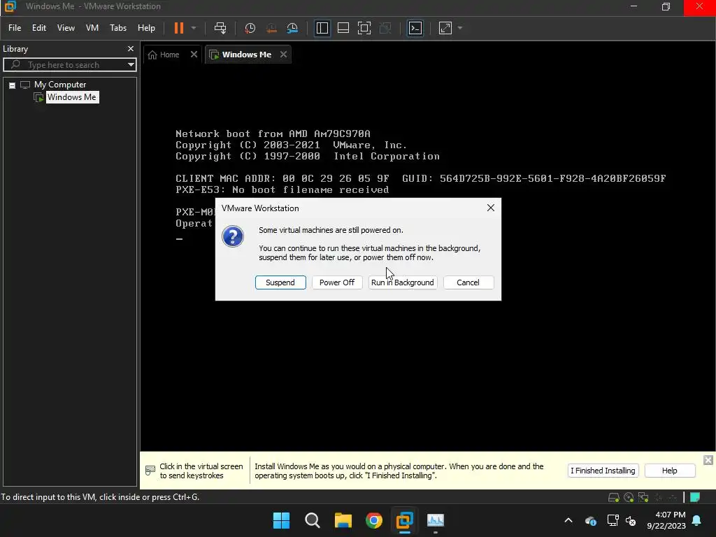Click Suspend in the dialog
The image size is (716, 537).
click(x=280, y=282)
